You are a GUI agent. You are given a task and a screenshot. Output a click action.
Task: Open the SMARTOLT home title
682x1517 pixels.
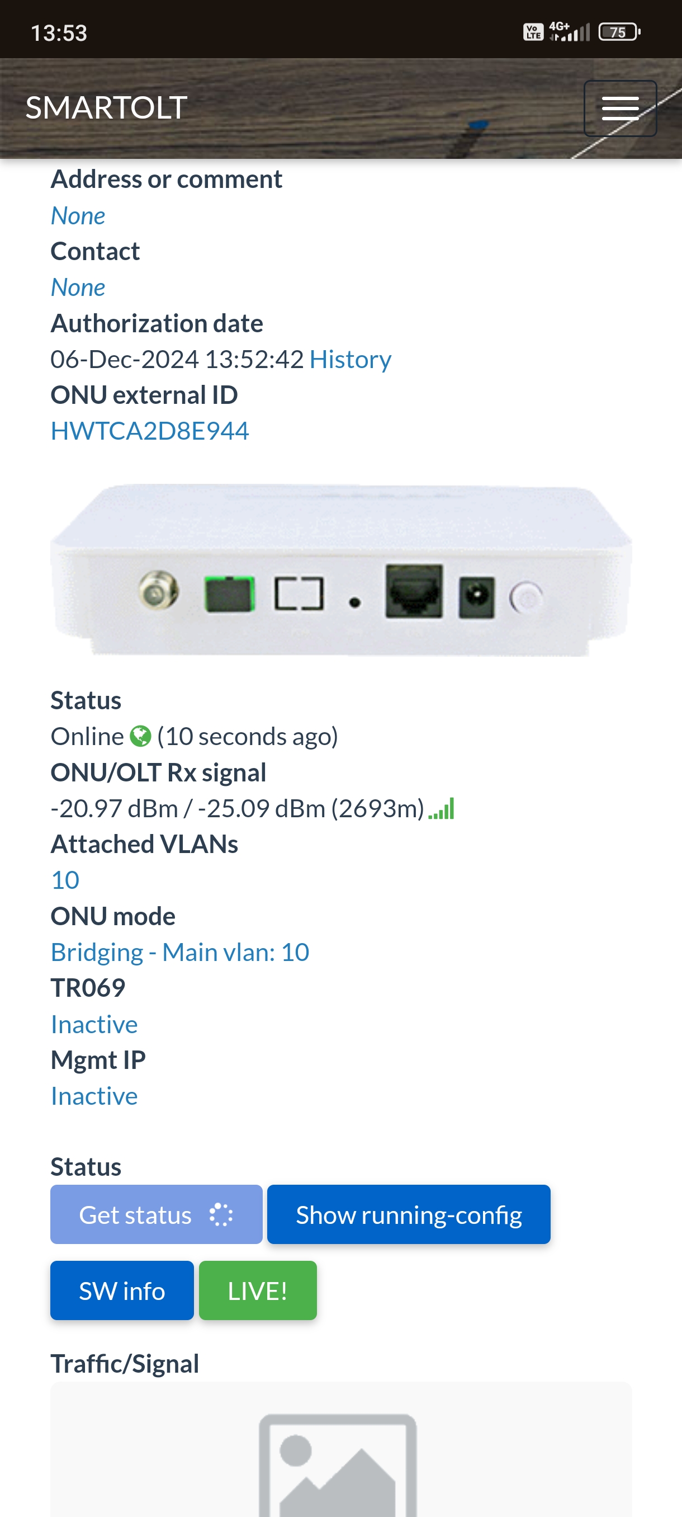[x=107, y=108]
